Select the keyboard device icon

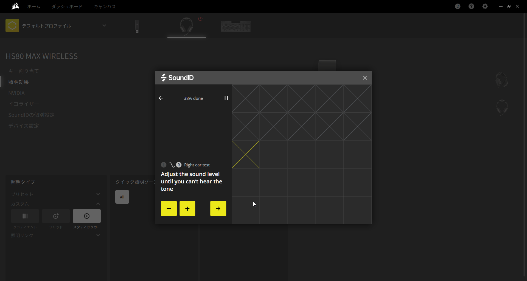pyautogui.click(x=236, y=26)
